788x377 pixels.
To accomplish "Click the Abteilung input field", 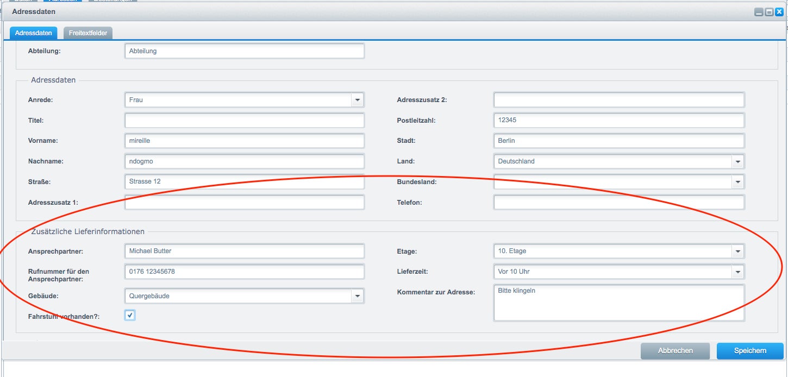I will click(x=245, y=51).
